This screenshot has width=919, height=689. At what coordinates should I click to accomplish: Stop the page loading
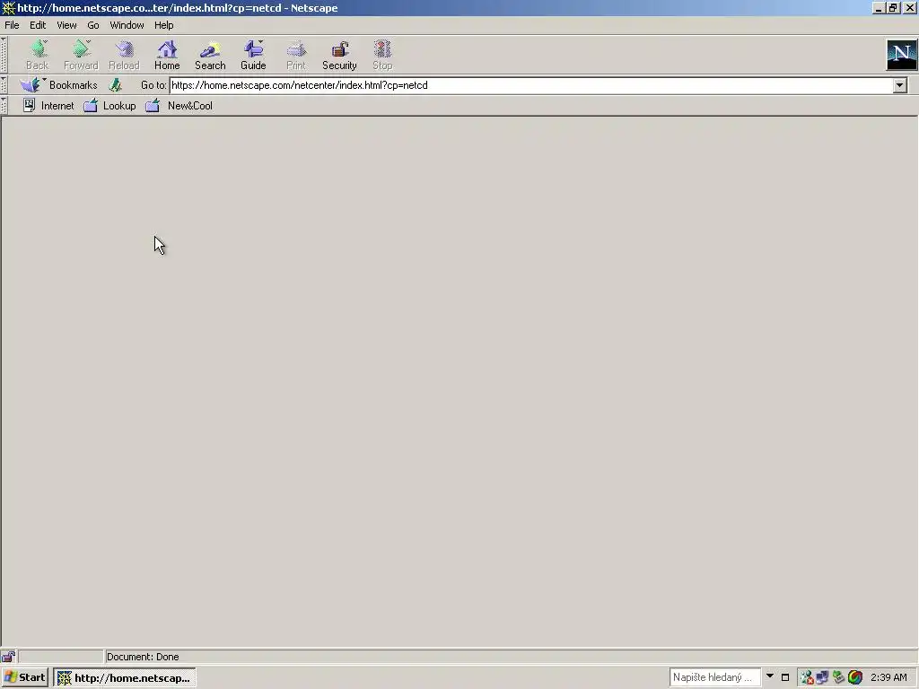(x=382, y=55)
